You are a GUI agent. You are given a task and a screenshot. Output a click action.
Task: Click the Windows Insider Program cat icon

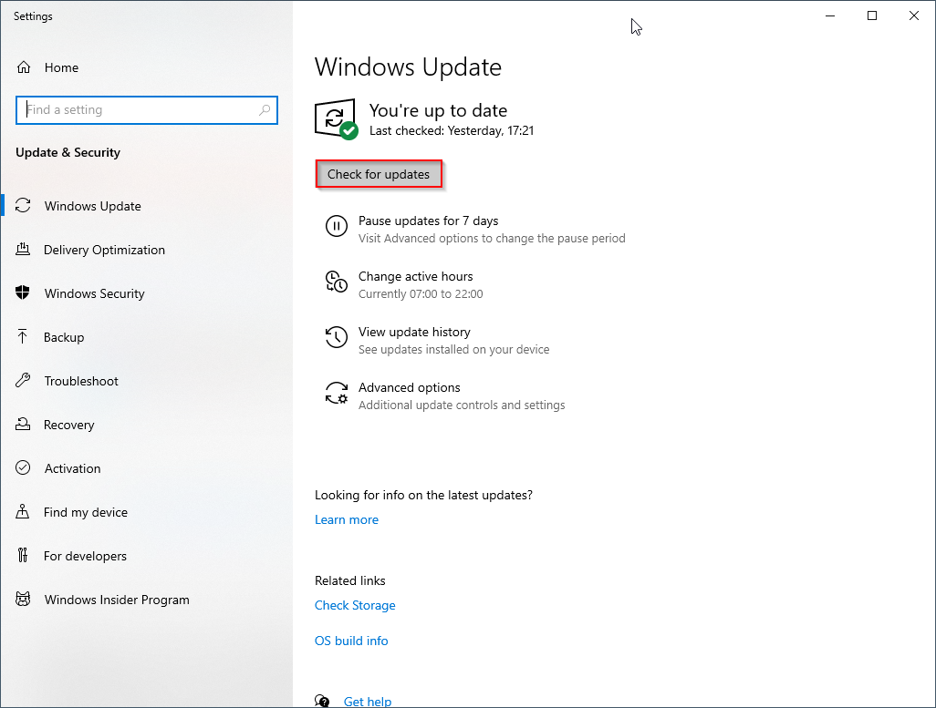tap(23, 599)
